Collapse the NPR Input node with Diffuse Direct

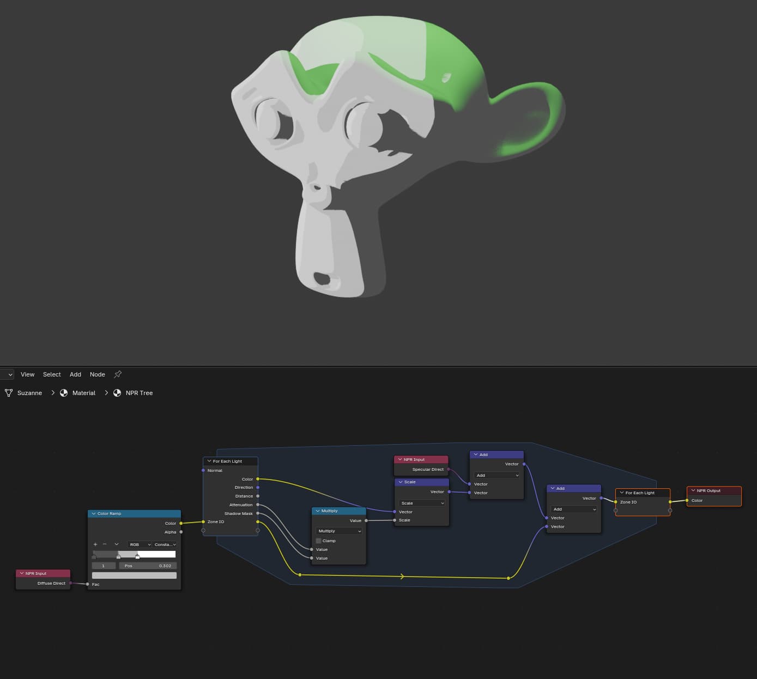[x=21, y=573]
